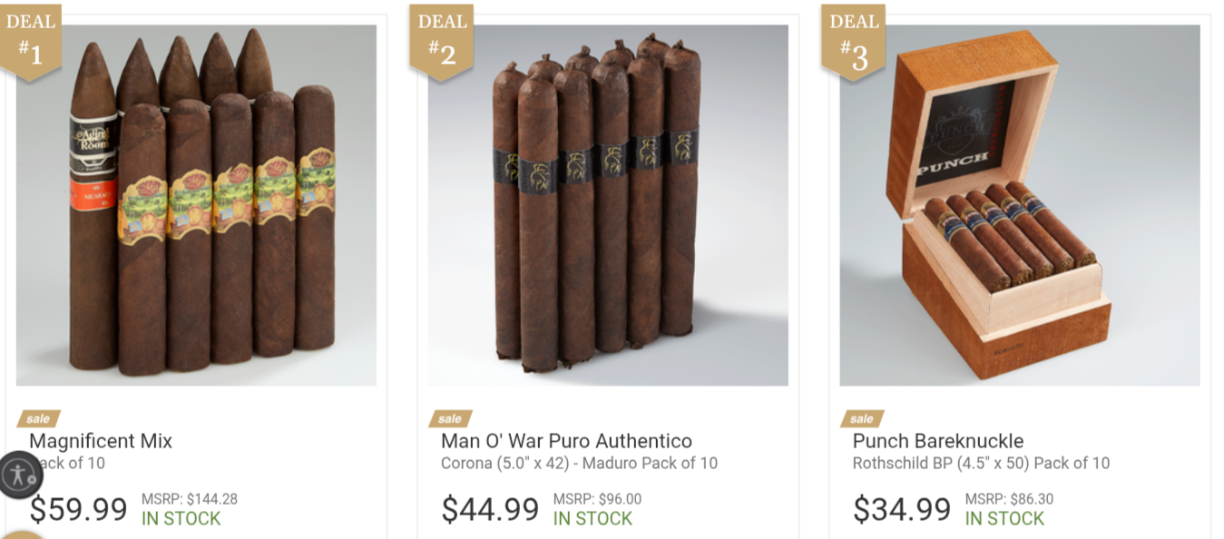1224x539 pixels.
Task: Open the accessibility widget icon
Action: [20, 475]
